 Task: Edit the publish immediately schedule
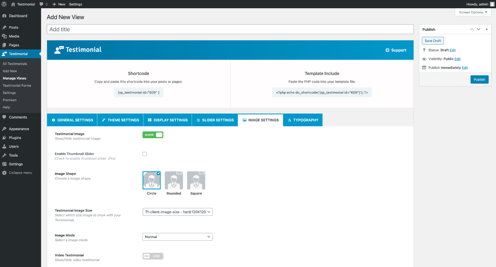[x=465, y=68]
